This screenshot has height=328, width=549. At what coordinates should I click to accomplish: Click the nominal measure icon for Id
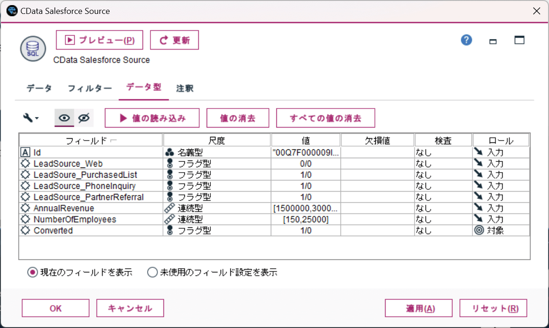170,153
